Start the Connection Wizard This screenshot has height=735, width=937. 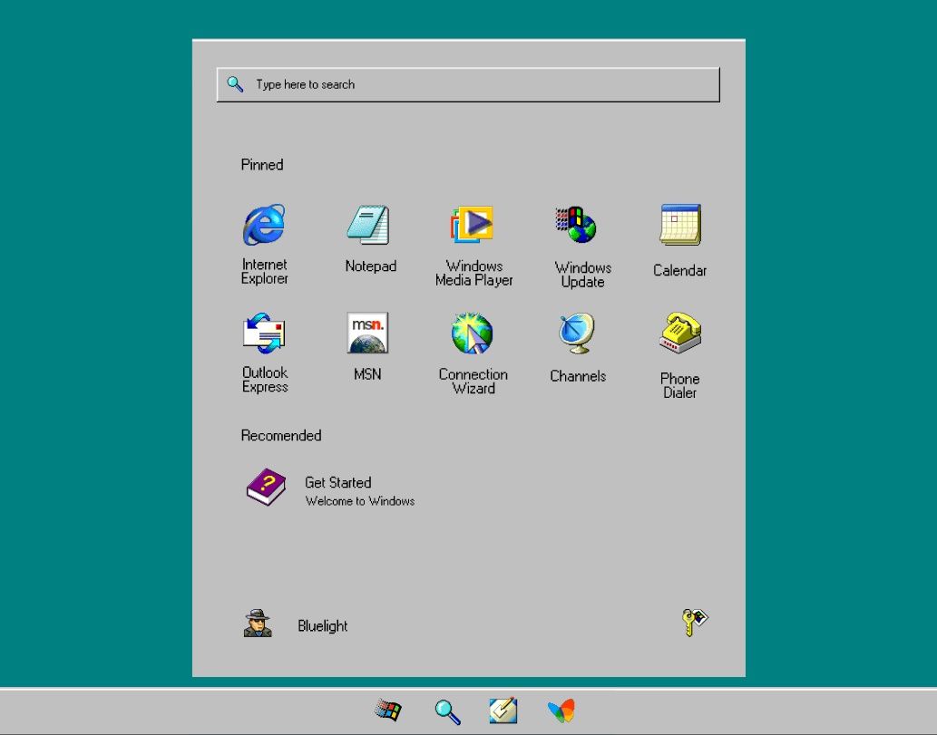pyautogui.click(x=473, y=334)
